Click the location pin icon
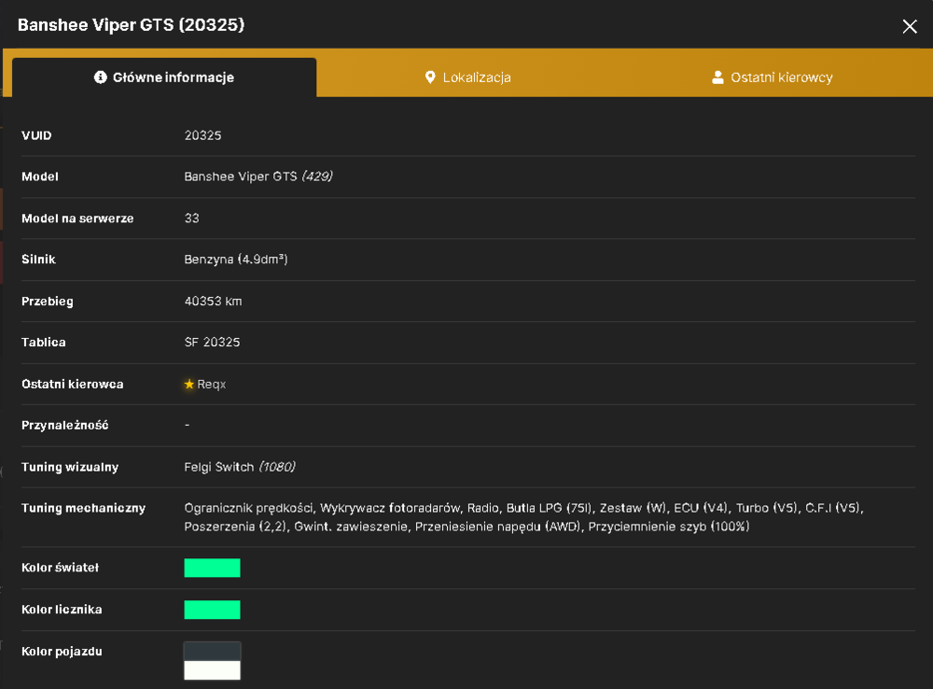 430,77
